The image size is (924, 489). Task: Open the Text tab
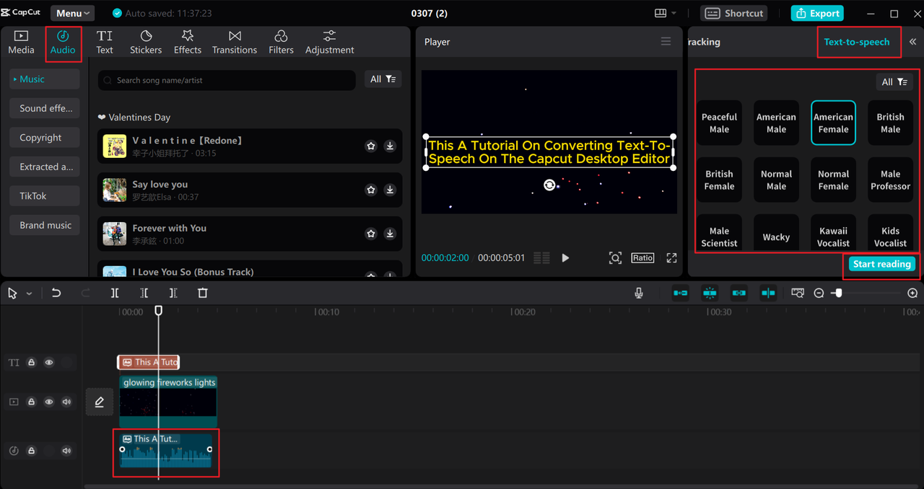[x=105, y=43]
